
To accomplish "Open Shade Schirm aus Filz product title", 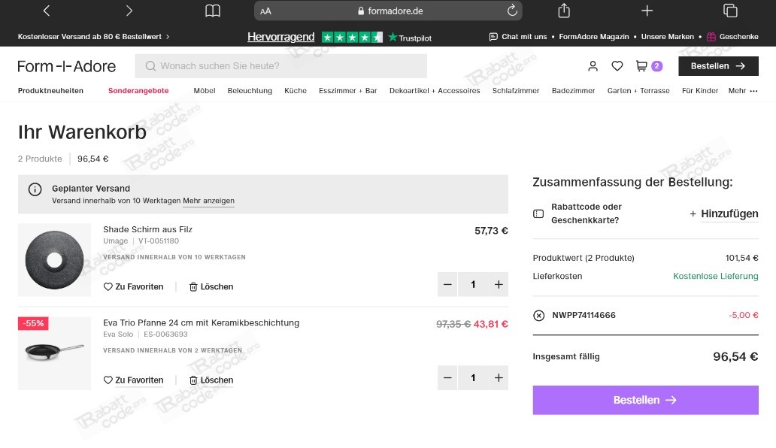I will point(147,229).
